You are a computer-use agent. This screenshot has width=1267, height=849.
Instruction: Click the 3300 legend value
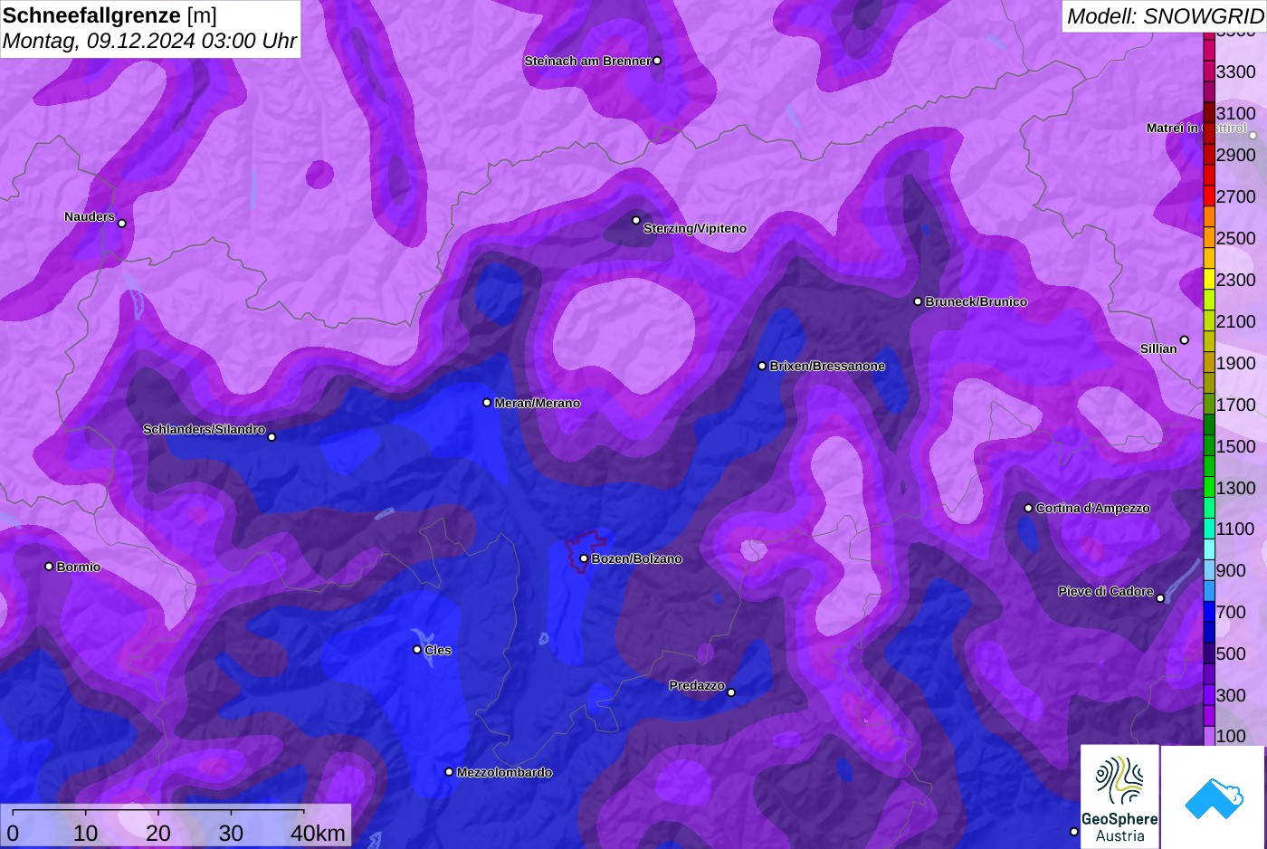point(1235,72)
